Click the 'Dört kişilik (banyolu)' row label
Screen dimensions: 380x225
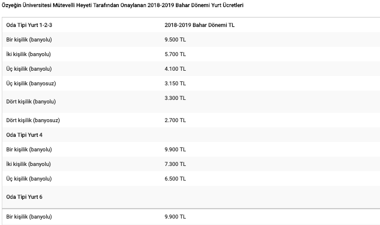tap(31, 102)
